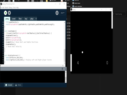Open the Tools menu
This screenshot has height=95, width=127.
(14, 8)
